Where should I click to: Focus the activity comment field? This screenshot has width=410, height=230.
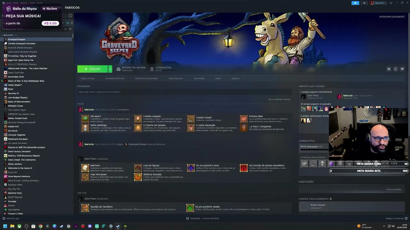click(184, 92)
